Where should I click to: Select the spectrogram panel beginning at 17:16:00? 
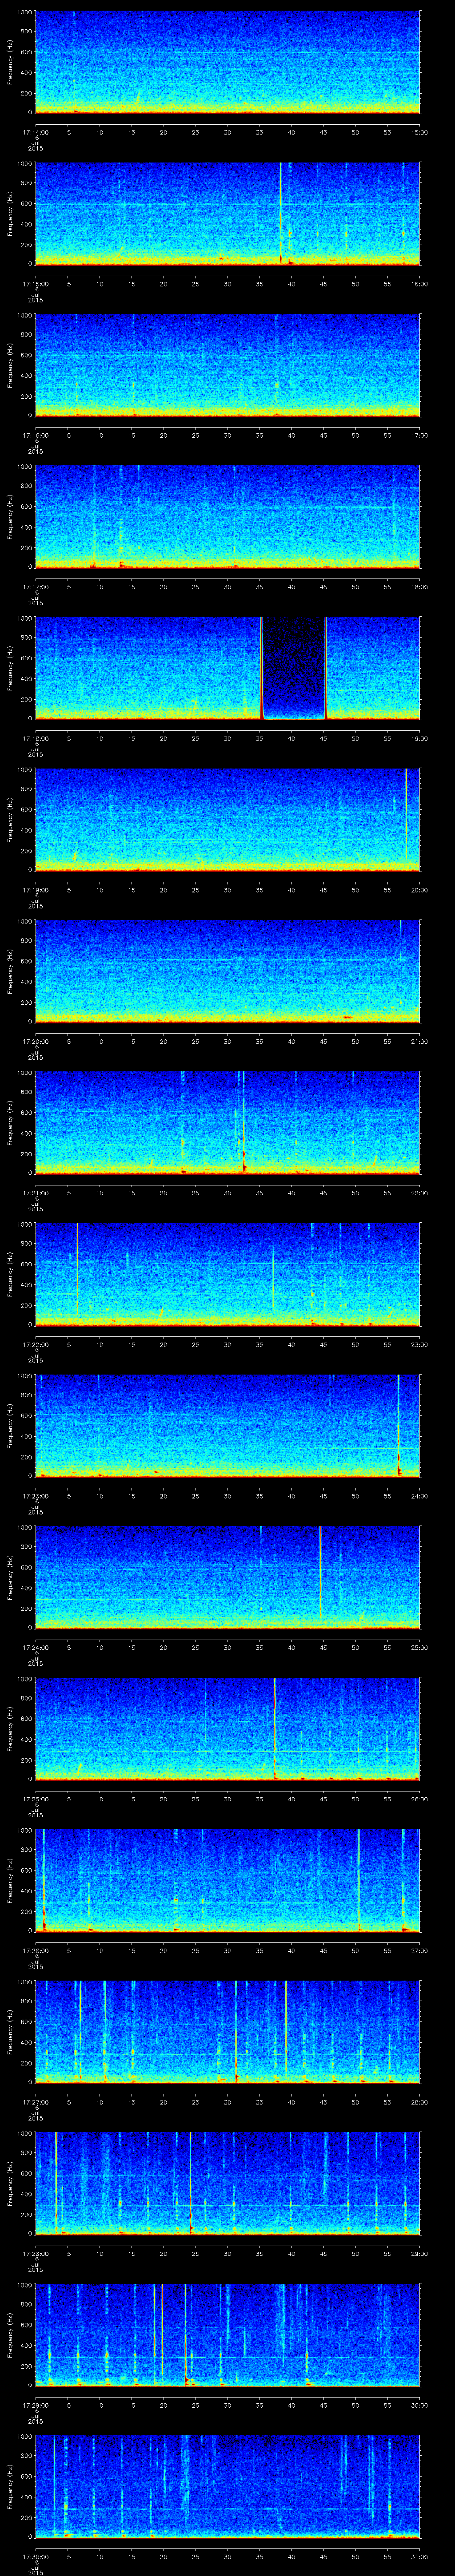tap(227, 366)
